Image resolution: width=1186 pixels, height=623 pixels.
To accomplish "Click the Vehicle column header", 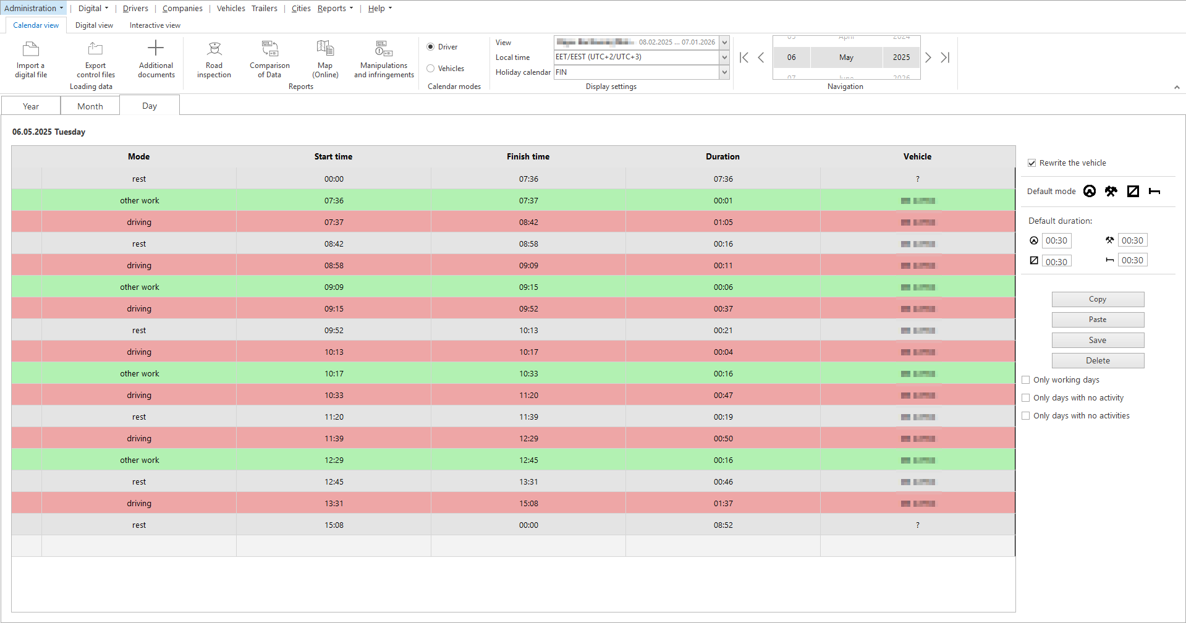I will point(917,157).
